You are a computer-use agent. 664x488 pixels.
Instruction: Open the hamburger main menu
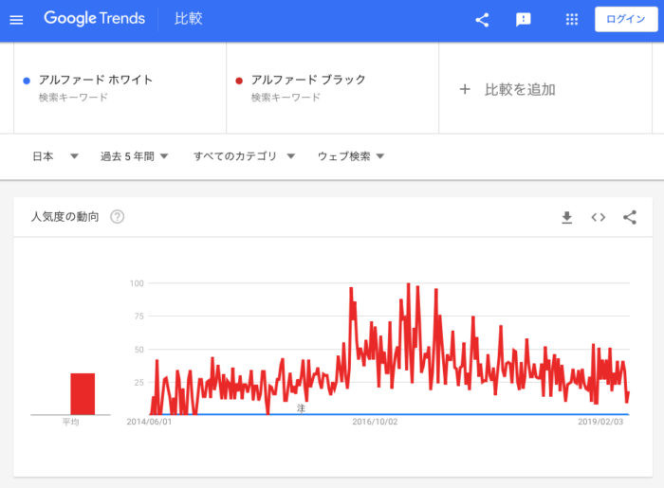click(16, 20)
